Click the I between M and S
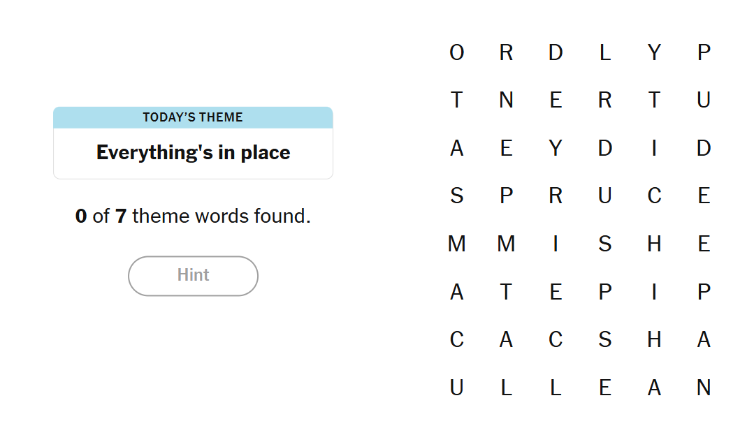The height and width of the screenshot is (442, 754). (556, 244)
